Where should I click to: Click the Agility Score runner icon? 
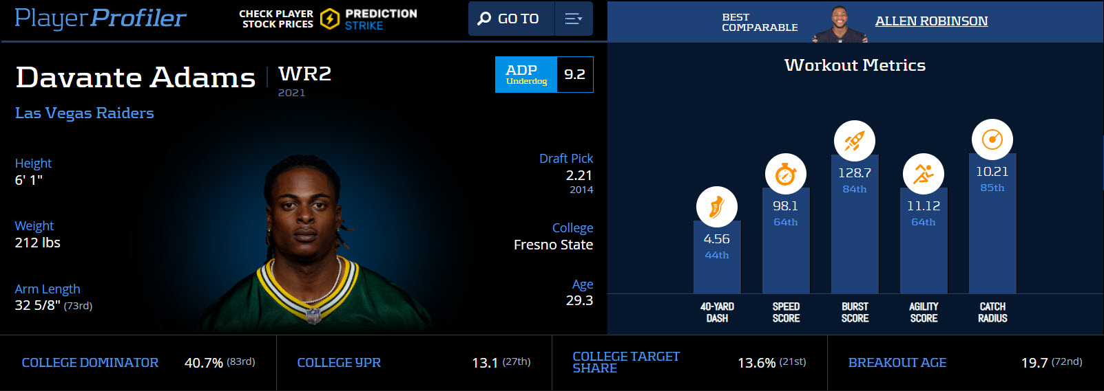[x=923, y=174]
